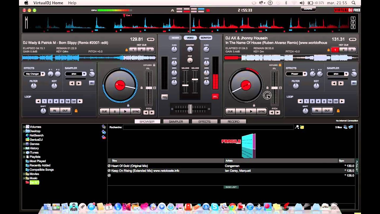380x214 pixels.
Task: Click the CUE button on right deck
Action: [x=230, y=111]
